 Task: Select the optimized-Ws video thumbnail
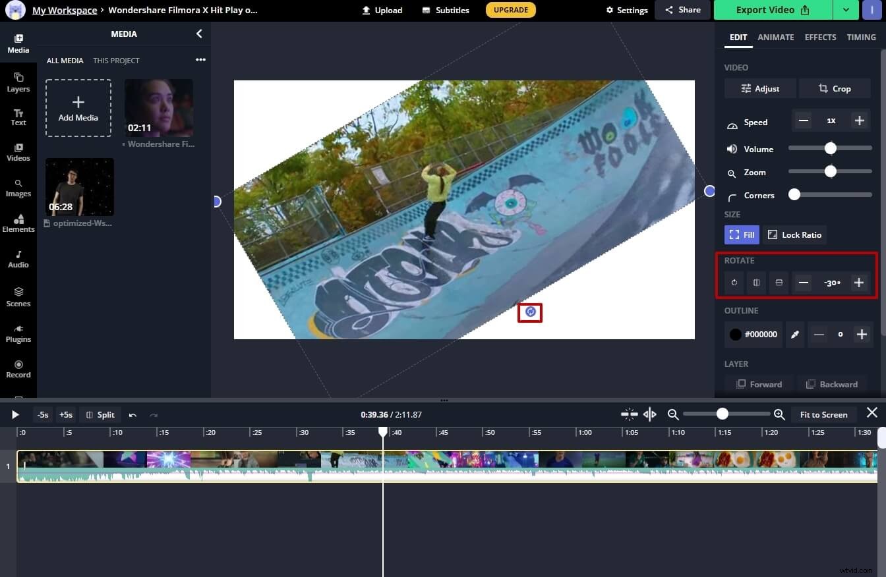79,186
